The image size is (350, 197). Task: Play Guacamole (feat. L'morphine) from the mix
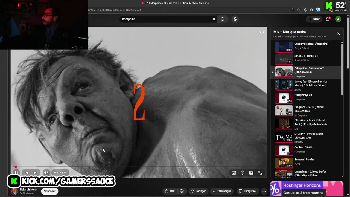(x=311, y=44)
